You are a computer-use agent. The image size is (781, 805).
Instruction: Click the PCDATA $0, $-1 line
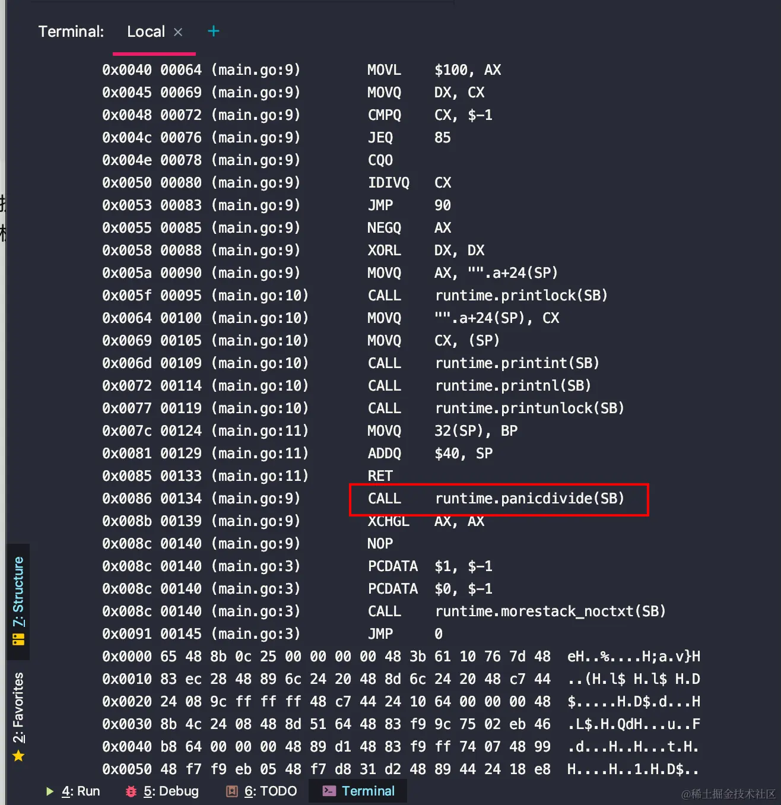point(430,589)
